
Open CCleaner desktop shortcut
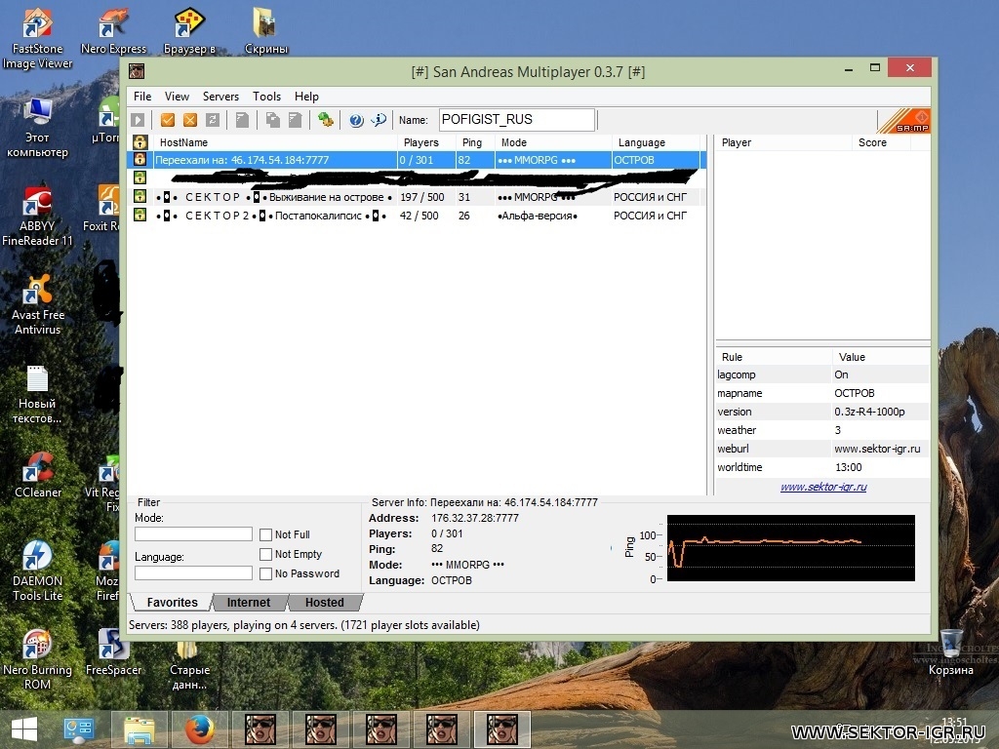37,475
